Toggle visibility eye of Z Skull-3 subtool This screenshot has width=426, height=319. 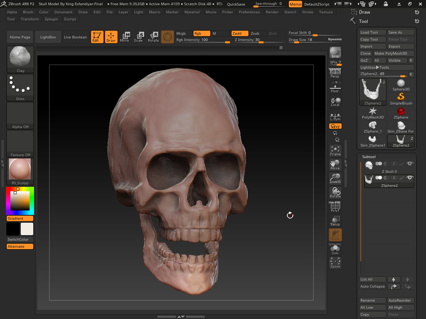410,164
